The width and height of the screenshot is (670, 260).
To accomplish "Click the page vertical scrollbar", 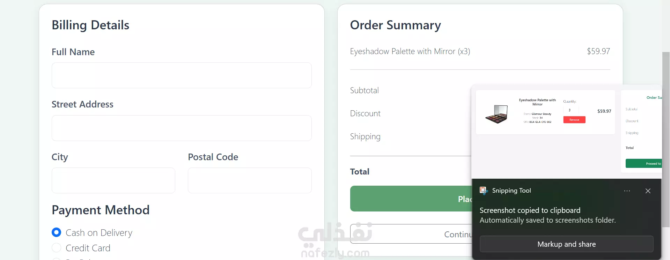I will pyautogui.click(x=666, y=140).
